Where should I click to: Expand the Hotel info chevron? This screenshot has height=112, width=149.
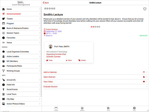click(40, 85)
